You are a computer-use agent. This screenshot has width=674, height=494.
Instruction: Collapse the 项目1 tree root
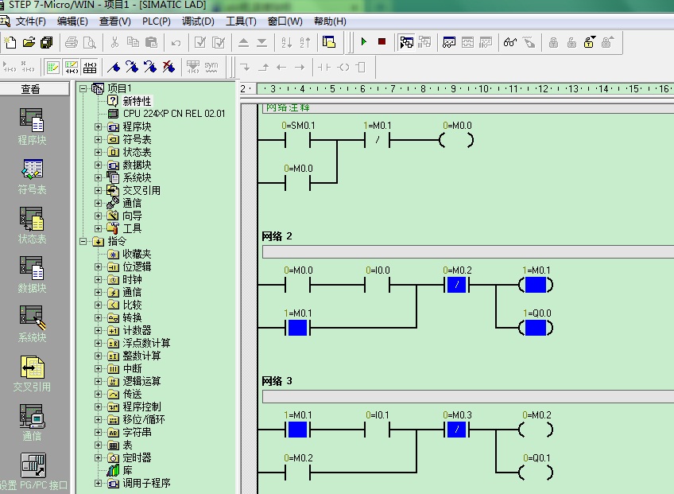point(83,88)
